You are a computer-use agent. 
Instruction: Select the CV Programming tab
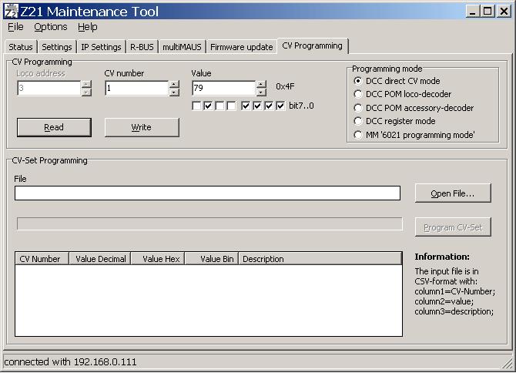tap(313, 45)
